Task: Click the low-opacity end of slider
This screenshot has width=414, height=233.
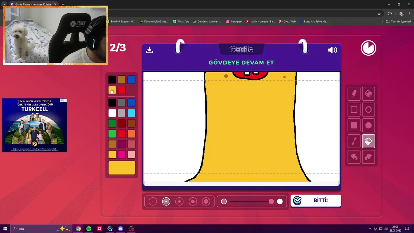Action: [224, 202]
